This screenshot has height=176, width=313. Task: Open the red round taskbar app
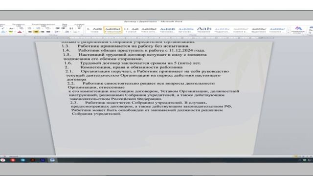(13, 160)
